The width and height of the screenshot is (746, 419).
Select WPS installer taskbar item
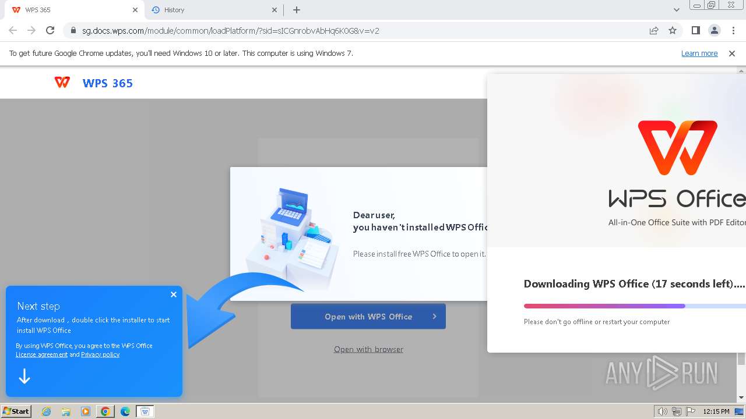click(x=145, y=411)
